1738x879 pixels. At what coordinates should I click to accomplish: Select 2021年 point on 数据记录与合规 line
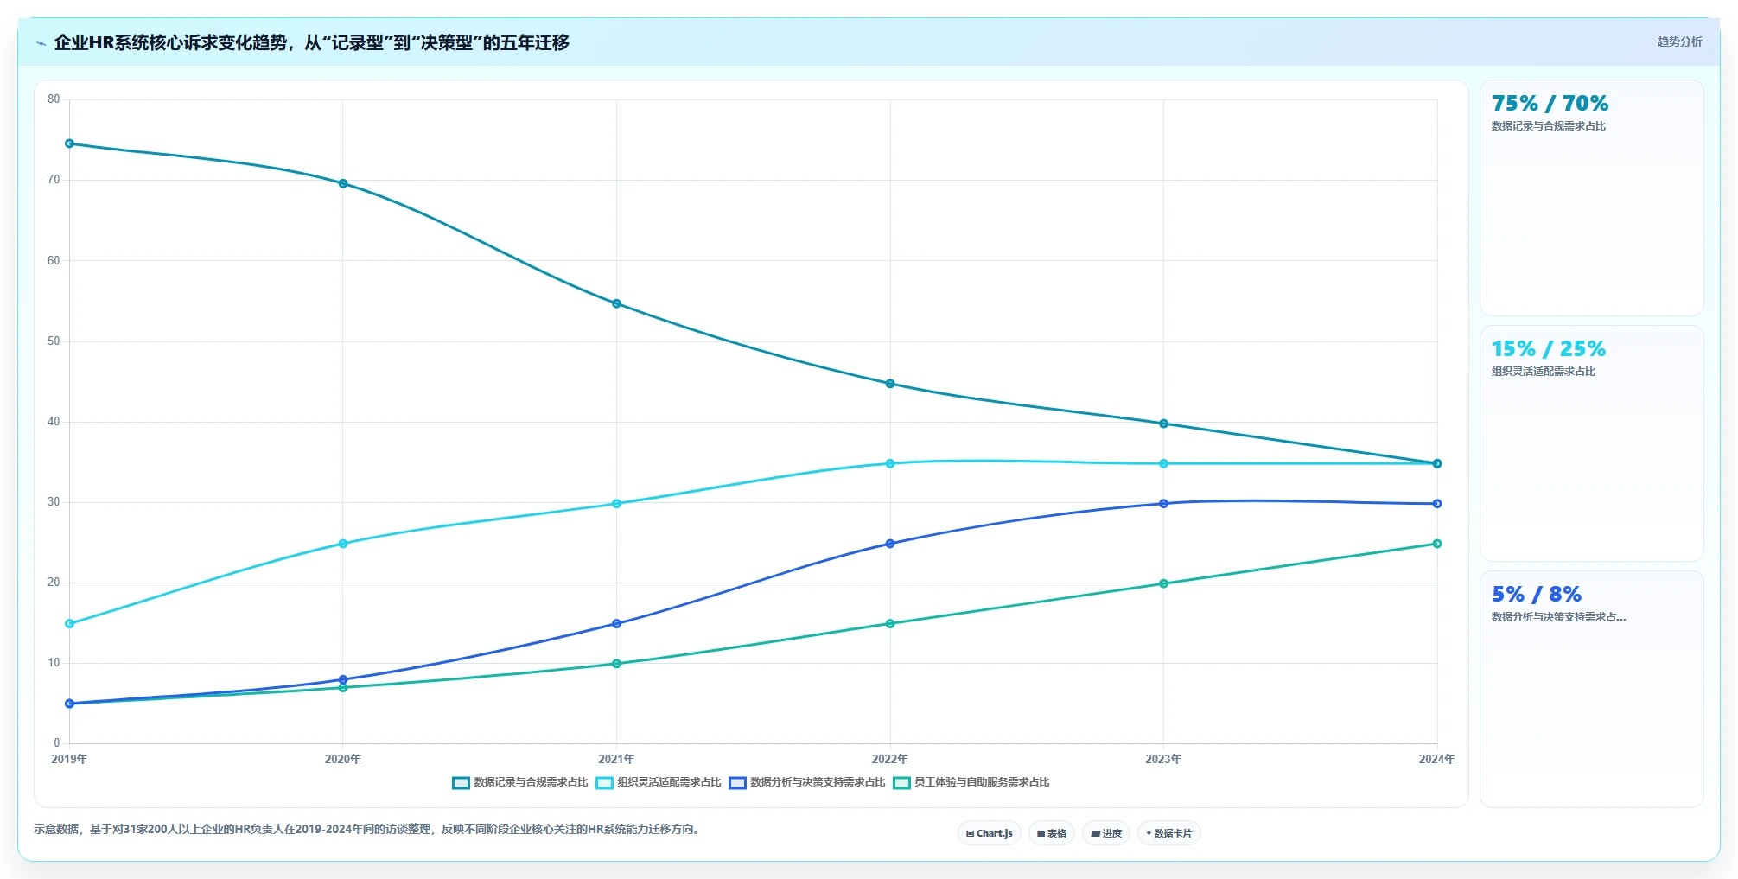pyautogui.click(x=616, y=303)
